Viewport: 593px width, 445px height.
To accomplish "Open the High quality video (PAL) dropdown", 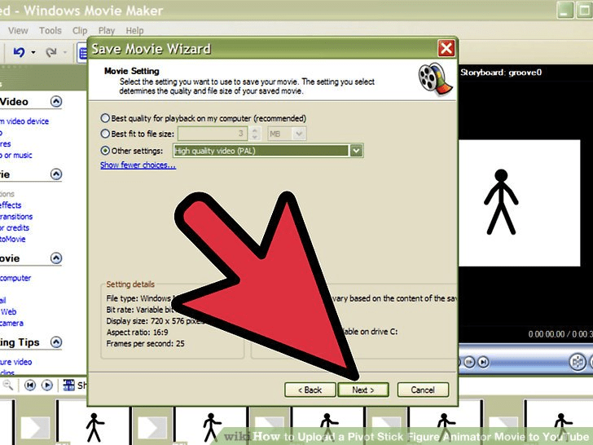I will (x=356, y=151).
